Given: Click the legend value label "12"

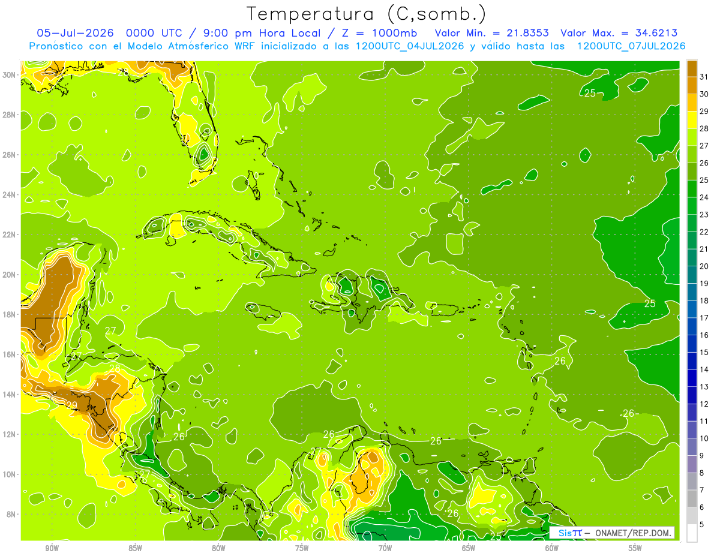Looking at the screenshot, I should point(704,404).
